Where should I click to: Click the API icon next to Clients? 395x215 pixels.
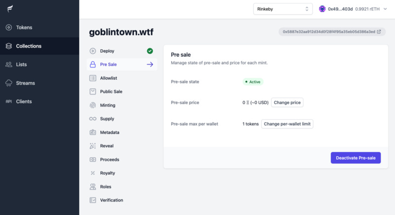pos(9,102)
